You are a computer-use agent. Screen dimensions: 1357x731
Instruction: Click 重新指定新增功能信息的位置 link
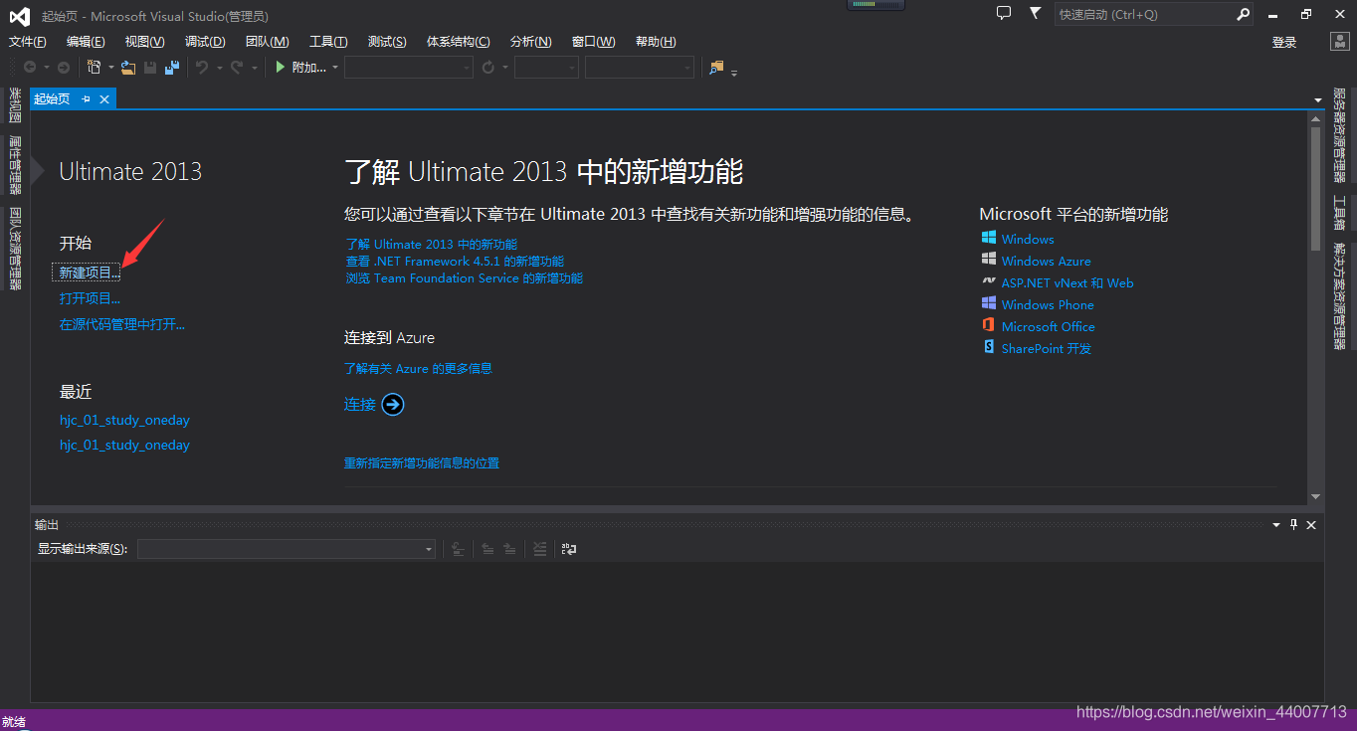422,462
